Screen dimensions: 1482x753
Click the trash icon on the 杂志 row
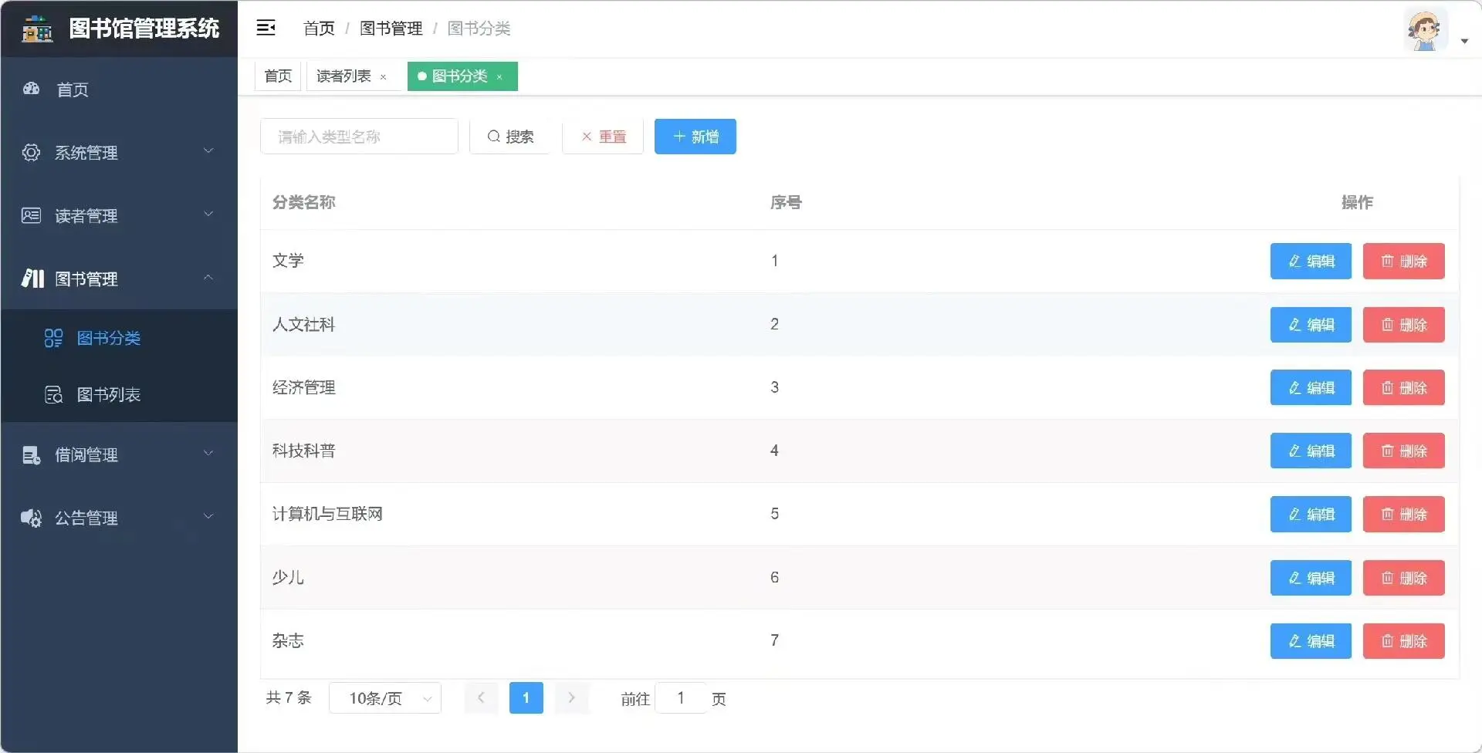pos(1386,640)
